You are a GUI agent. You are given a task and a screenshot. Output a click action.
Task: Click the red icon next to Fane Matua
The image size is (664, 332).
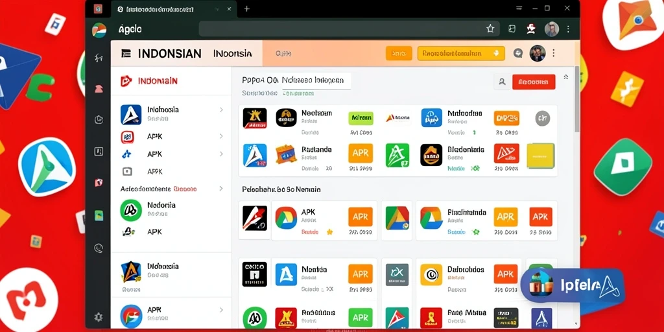(x=431, y=318)
